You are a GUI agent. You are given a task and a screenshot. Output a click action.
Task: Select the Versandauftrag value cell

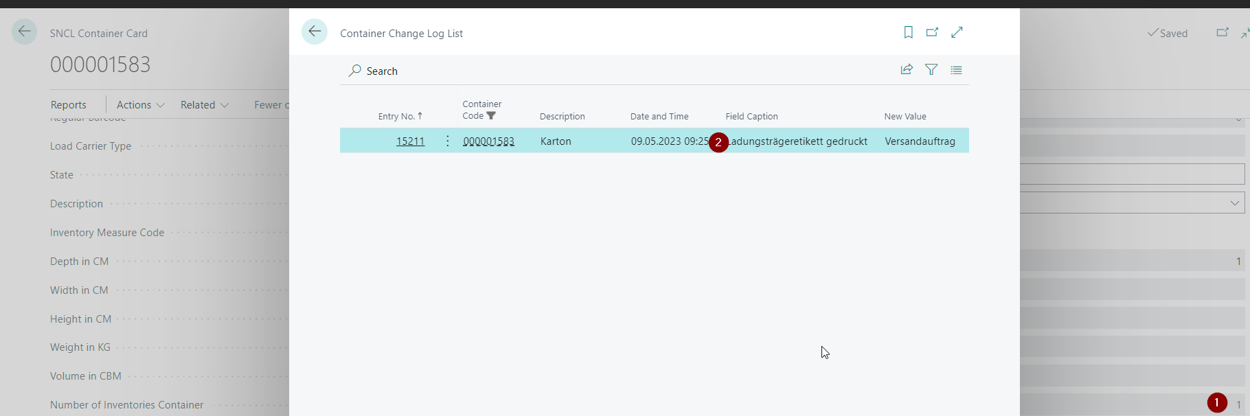pyautogui.click(x=920, y=141)
